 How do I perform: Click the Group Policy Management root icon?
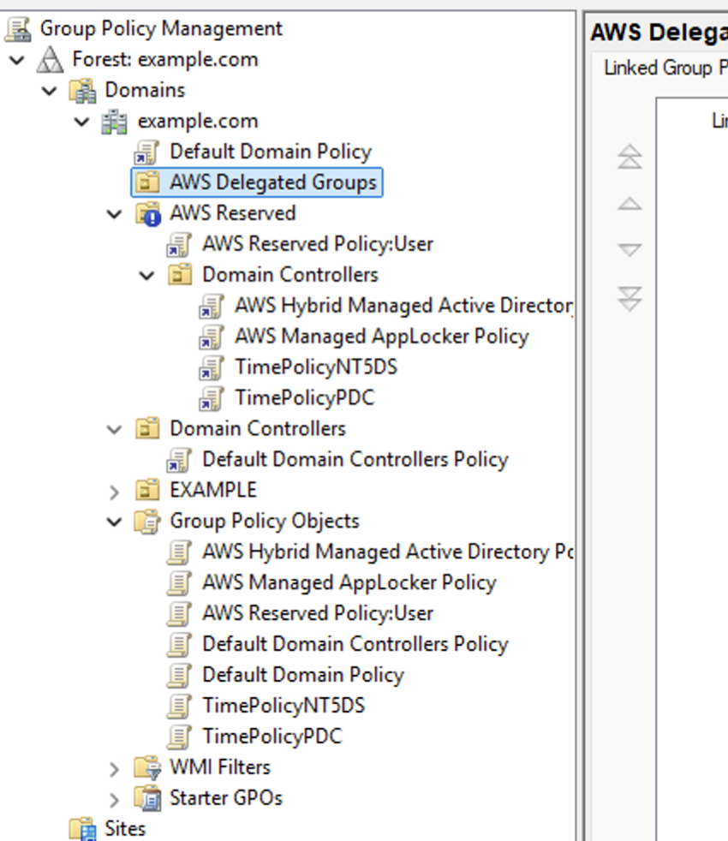click(18, 28)
